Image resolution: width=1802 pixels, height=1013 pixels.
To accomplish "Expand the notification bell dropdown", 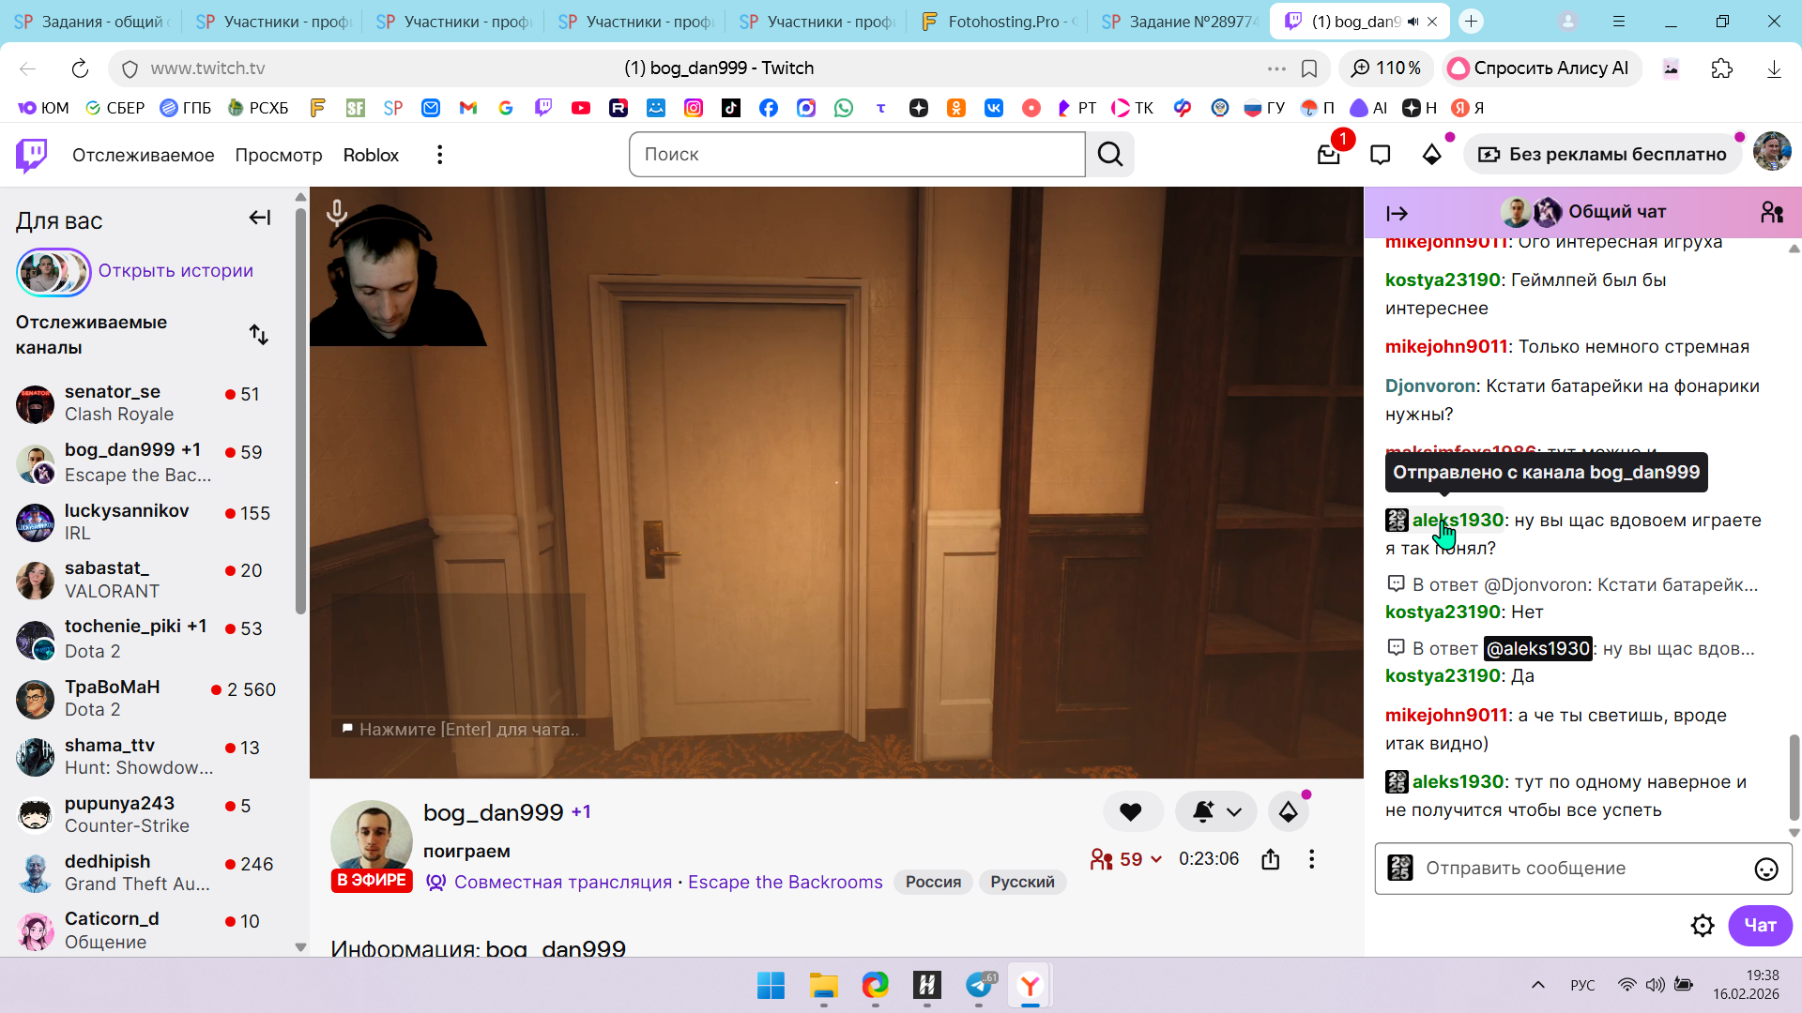I will pyautogui.click(x=1234, y=812).
